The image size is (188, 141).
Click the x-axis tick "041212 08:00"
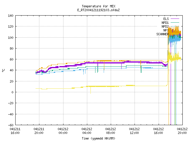[x=111, y=131]
